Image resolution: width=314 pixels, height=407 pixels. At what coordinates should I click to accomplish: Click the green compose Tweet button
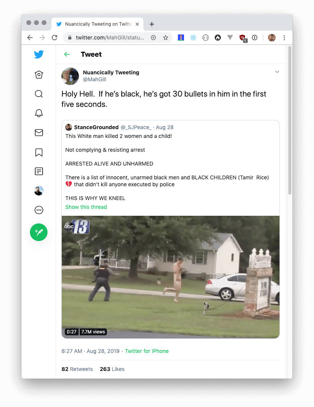[39, 232]
